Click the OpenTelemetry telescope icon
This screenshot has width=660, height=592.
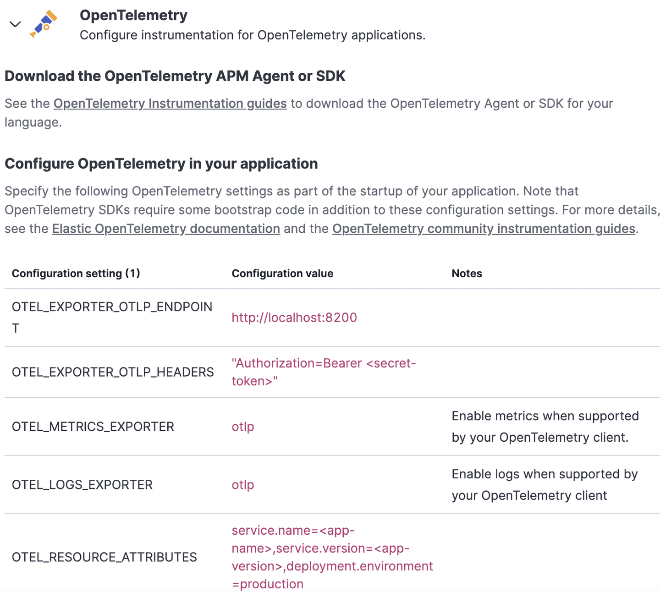pyautogui.click(x=44, y=24)
